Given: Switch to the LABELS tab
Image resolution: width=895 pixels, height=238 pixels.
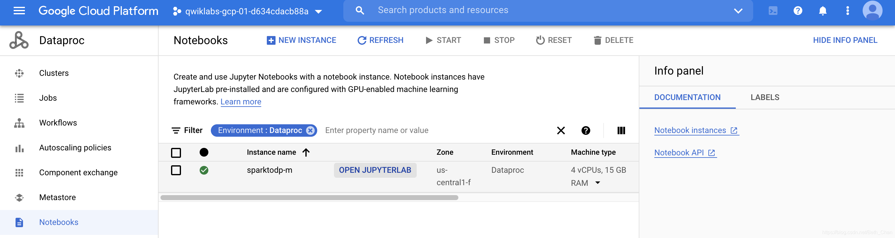Looking at the screenshot, I should (765, 98).
